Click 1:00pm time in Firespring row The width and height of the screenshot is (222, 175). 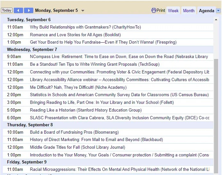tap(14, 42)
